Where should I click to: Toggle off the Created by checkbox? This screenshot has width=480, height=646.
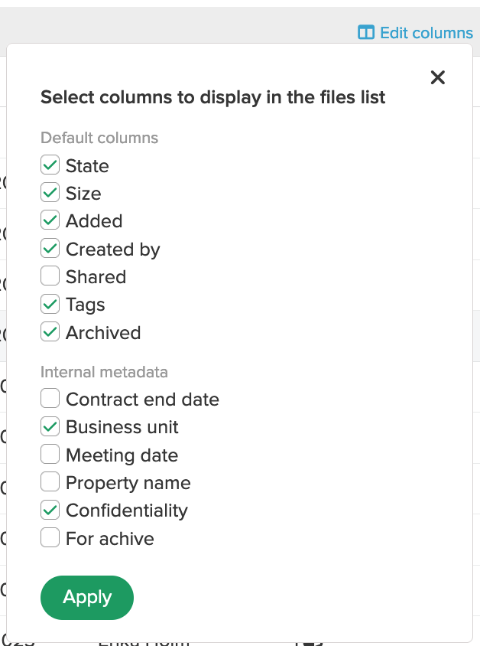pyautogui.click(x=50, y=248)
